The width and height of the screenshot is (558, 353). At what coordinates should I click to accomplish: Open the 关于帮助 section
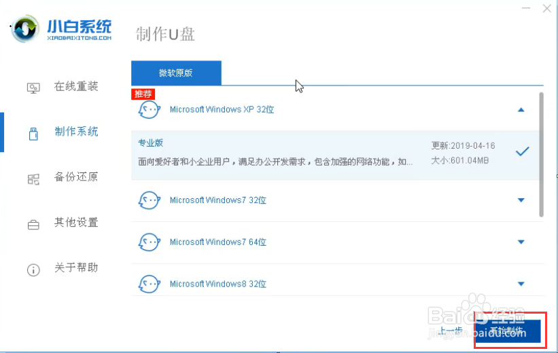click(x=76, y=267)
